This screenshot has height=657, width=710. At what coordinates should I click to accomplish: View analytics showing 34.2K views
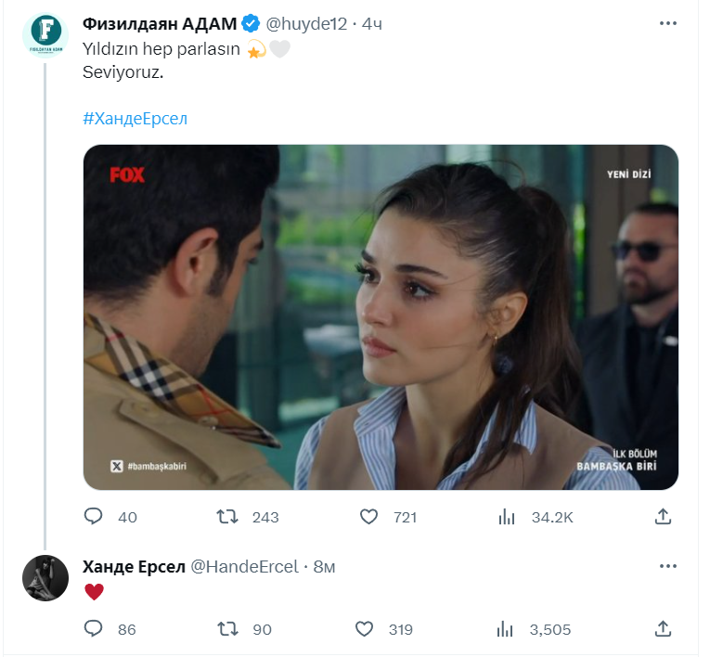pyautogui.click(x=507, y=517)
